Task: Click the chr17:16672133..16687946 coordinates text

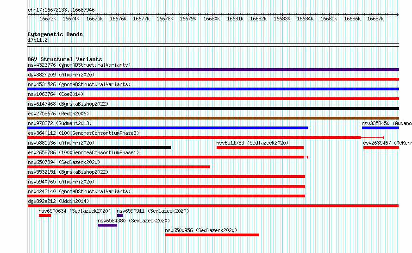Action: pyautogui.click(x=61, y=10)
